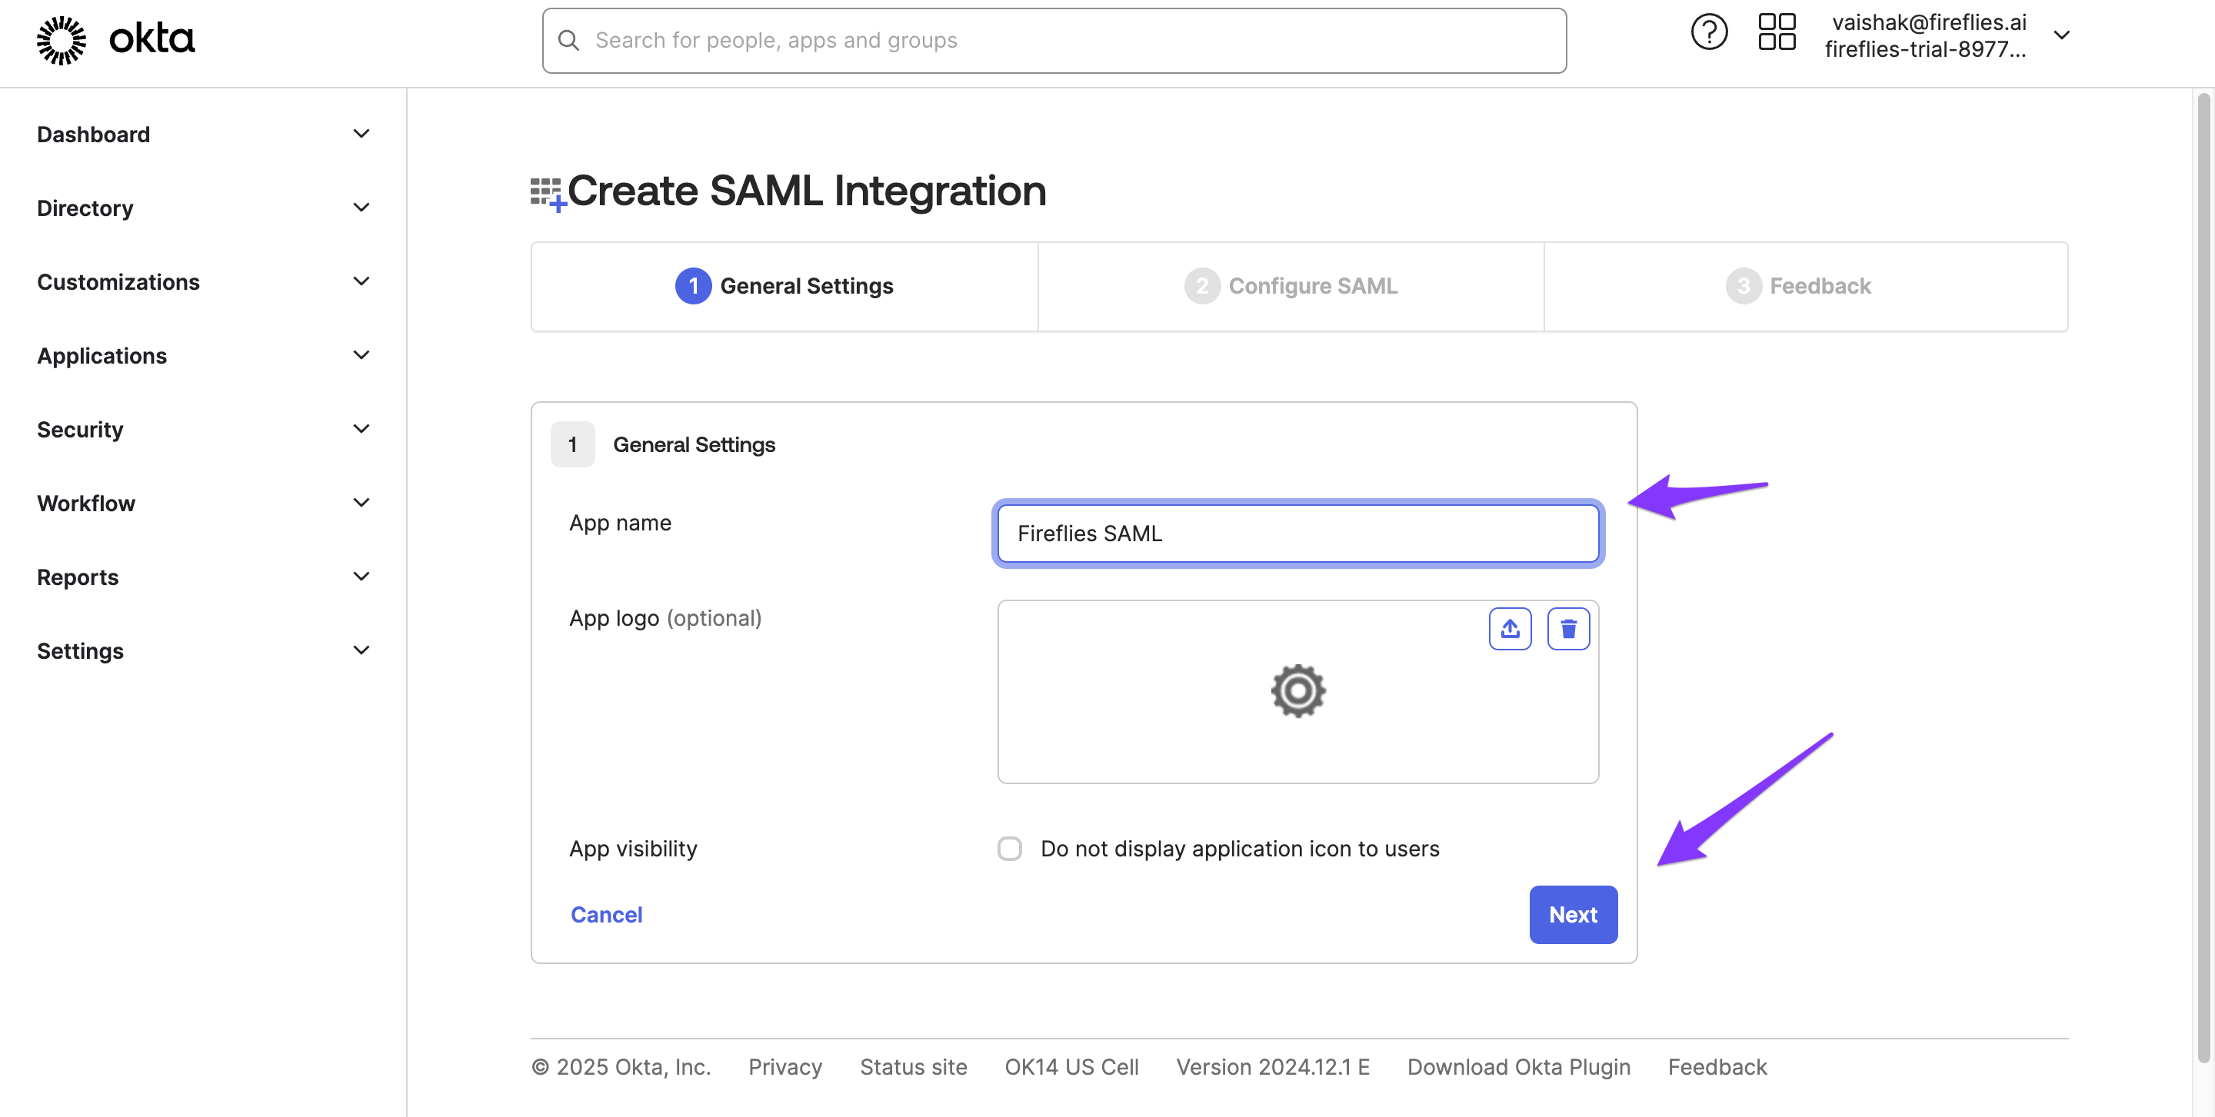Image resolution: width=2215 pixels, height=1117 pixels.
Task: Select the General Settings step tab
Action: pyautogui.click(x=784, y=286)
